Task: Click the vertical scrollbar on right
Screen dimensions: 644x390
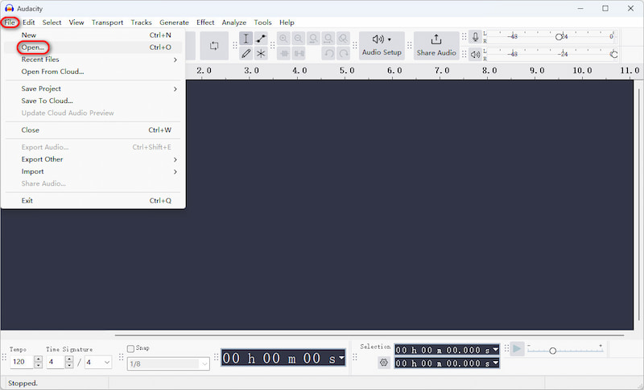Action: coord(638,205)
